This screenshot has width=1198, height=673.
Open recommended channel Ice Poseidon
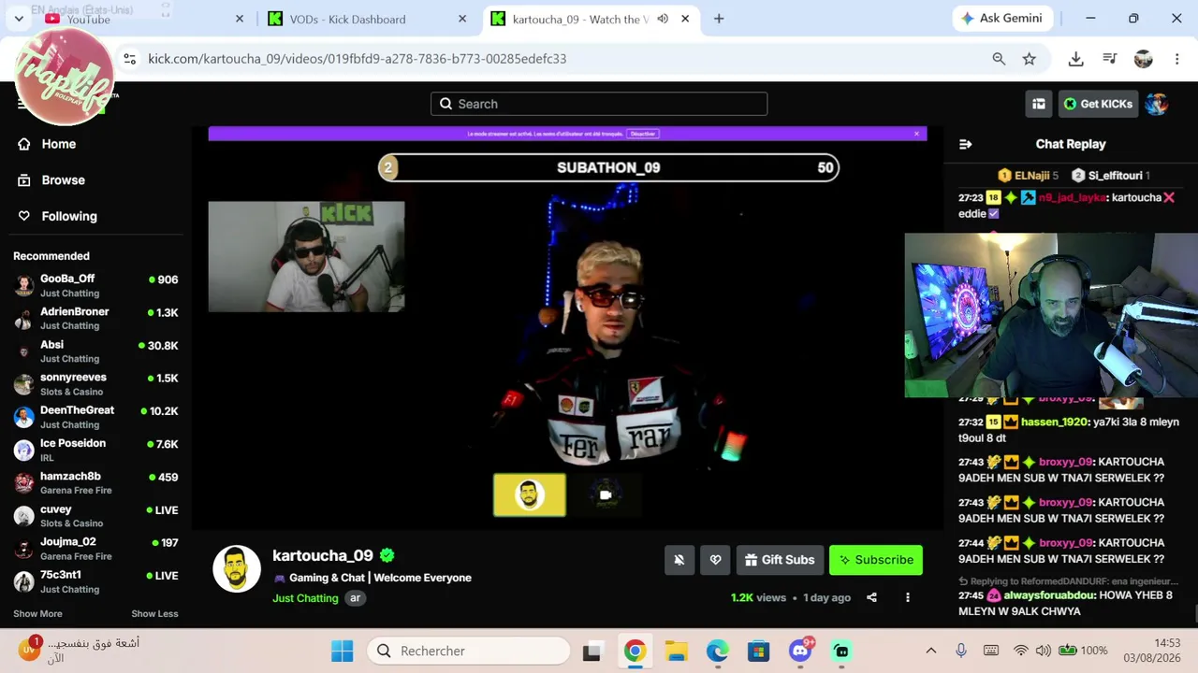pyautogui.click(x=95, y=450)
